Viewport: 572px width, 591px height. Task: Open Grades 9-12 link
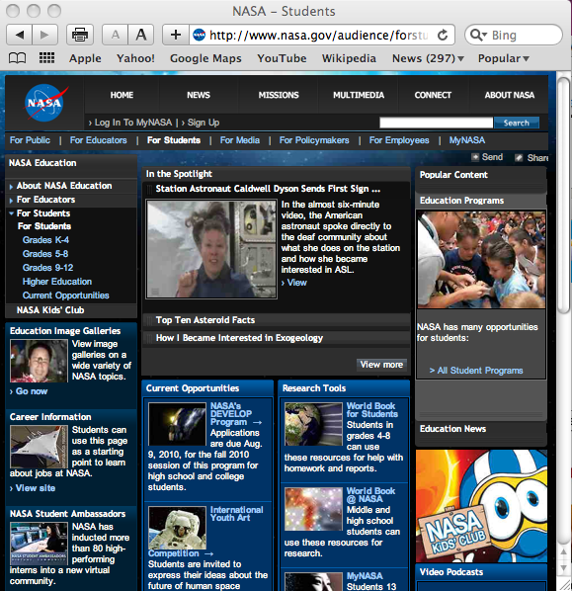(x=47, y=268)
